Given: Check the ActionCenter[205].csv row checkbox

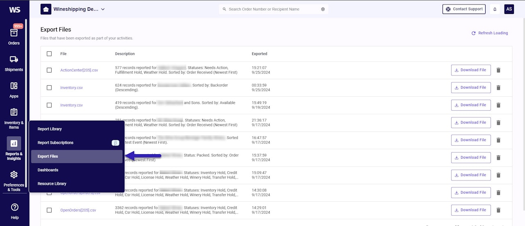Looking at the screenshot, I should (x=49, y=70).
